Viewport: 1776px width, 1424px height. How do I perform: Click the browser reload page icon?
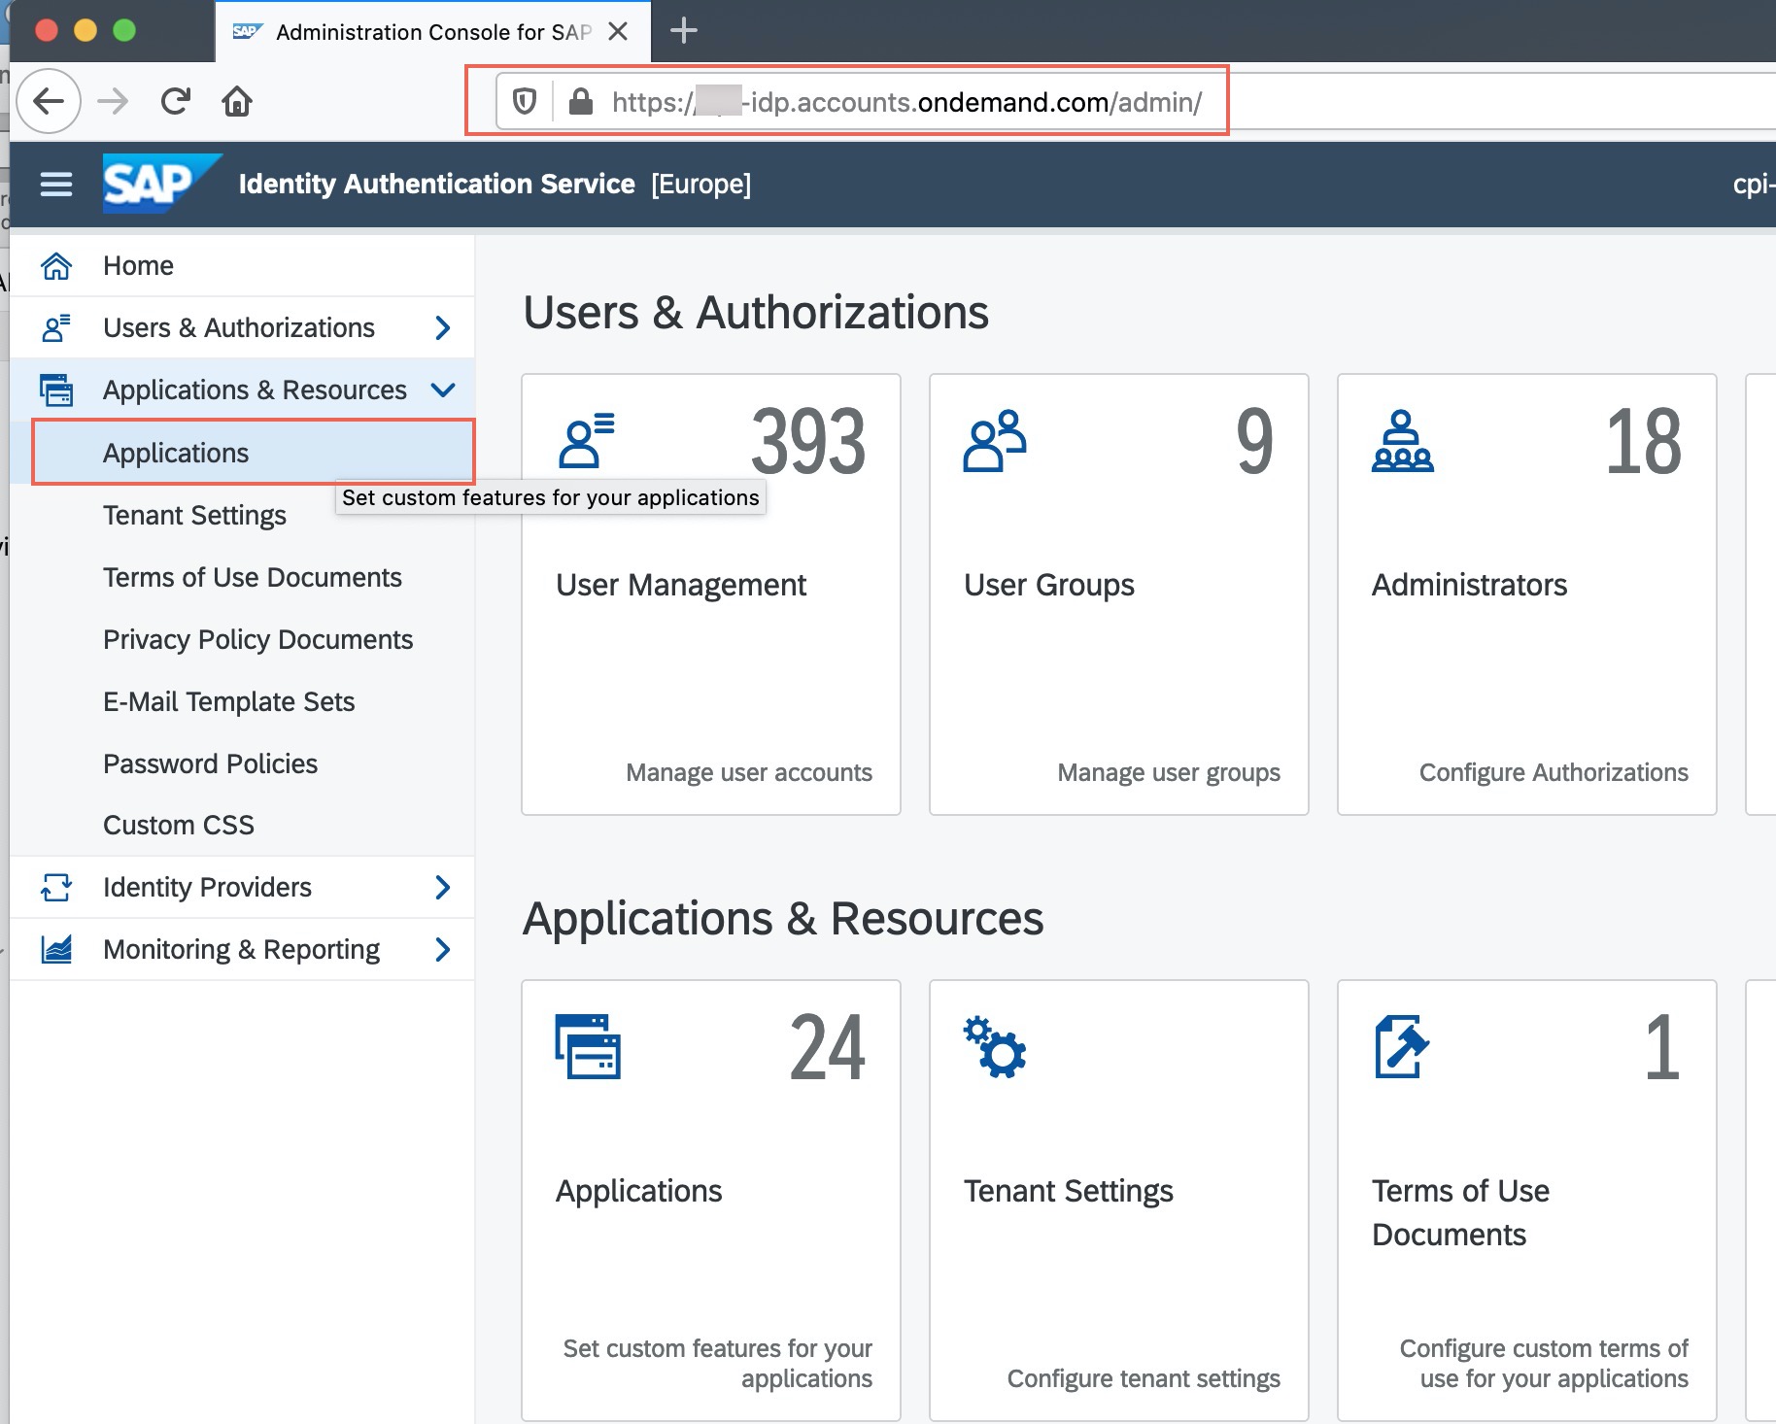click(176, 101)
